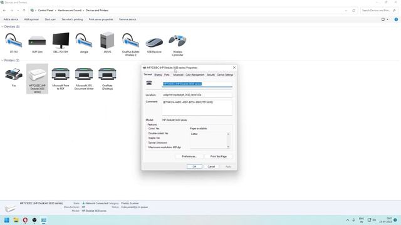Select the BT-163 headset device icon
The width and height of the screenshot is (401, 225).
click(x=14, y=41)
